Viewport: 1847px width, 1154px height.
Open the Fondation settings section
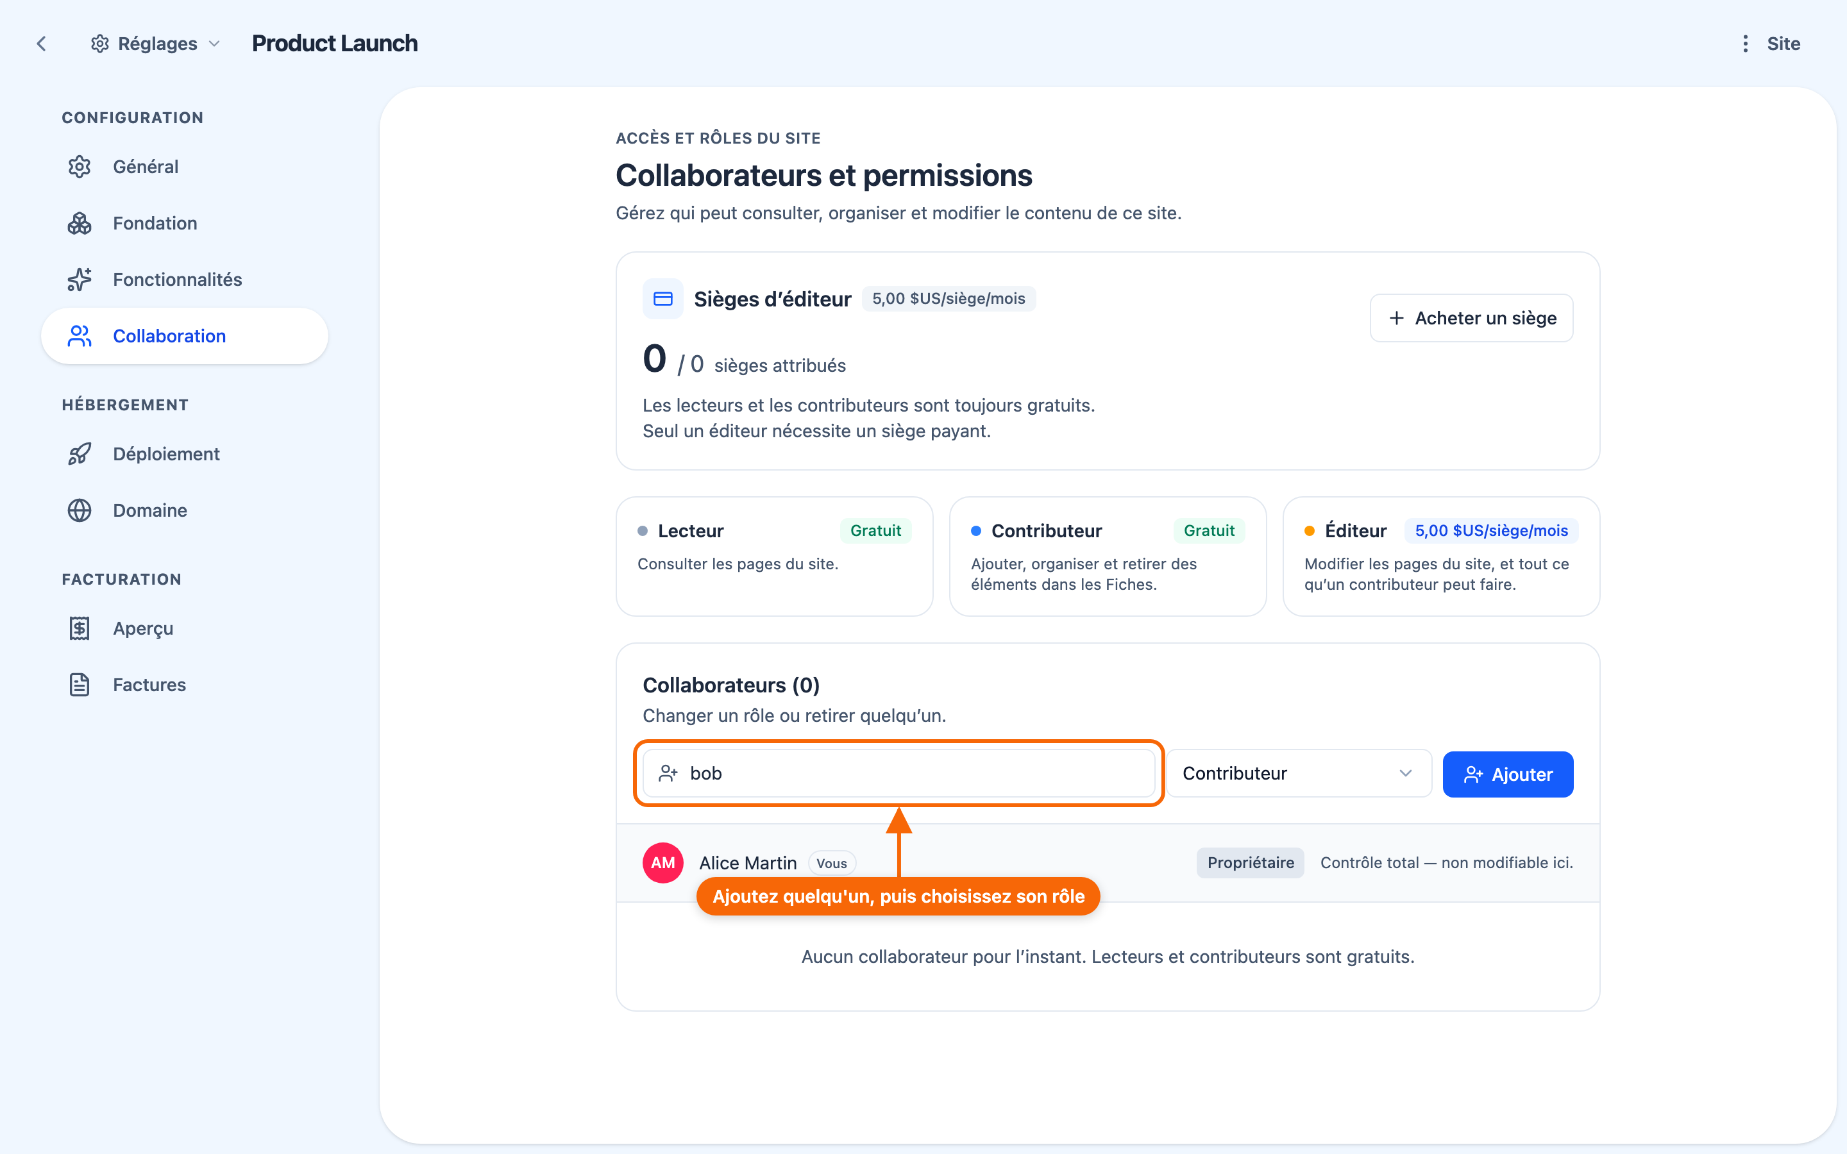pyautogui.click(x=185, y=223)
